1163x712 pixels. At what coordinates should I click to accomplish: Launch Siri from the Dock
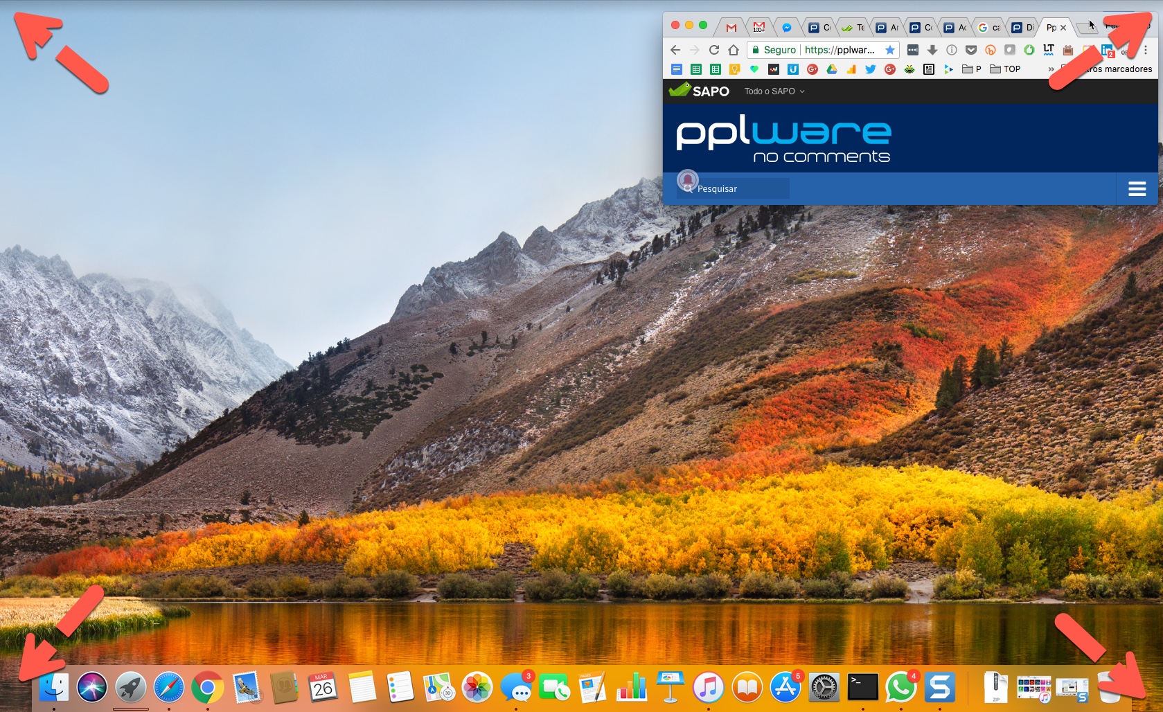(92, 688)
